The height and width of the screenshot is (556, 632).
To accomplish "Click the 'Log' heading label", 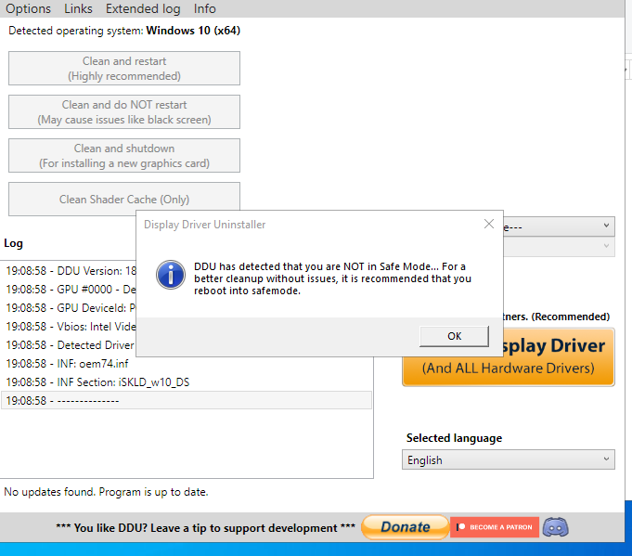I will click(x=13, y=243).
